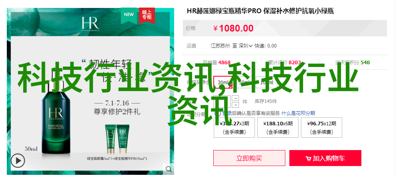The width and height of the screenshot is (399, 180).
Task: Click the shopping cart icon in 加入购物车
Action: [x=308, y=159]
